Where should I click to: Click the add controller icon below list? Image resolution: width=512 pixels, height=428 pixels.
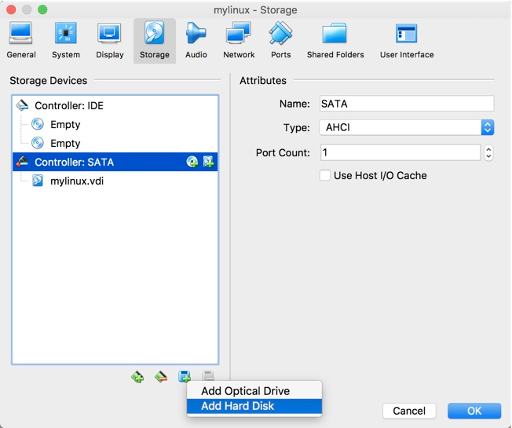(137, 377)
